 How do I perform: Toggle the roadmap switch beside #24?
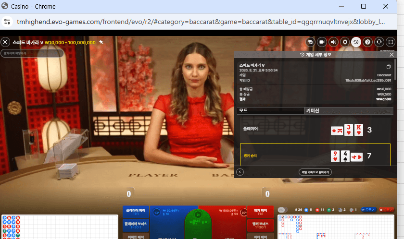282,210
